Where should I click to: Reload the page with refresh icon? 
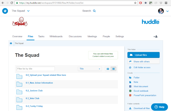click(12, 3)
